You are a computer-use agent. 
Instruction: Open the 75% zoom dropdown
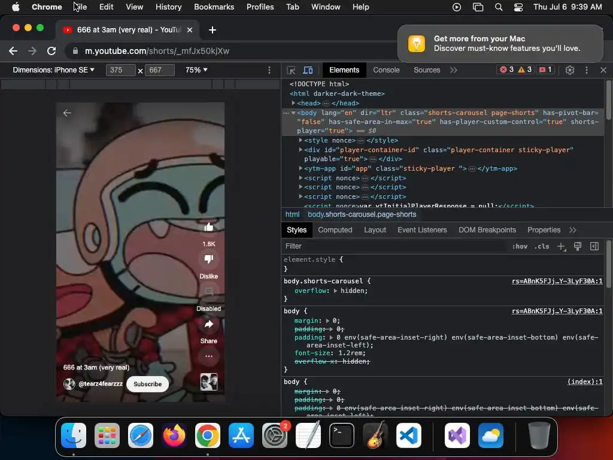tap(196, 70)
